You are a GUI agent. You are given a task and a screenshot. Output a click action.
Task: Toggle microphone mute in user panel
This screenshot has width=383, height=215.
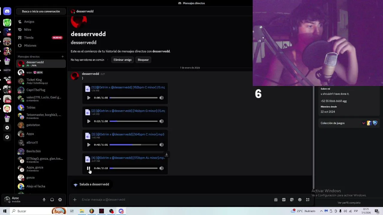(44, 200)
